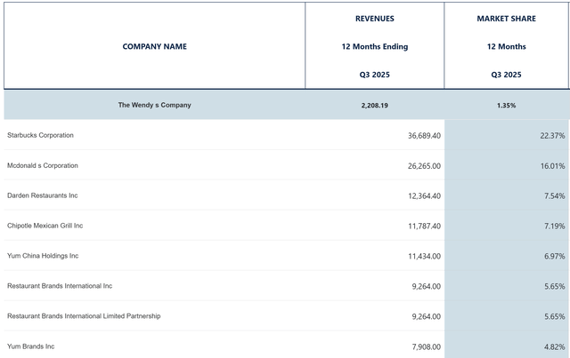The width and height of the screenshot is (570, 358).
Task: Click Restaurant Brands International Inc share 5.65%
Action: [x=554, y=287]
